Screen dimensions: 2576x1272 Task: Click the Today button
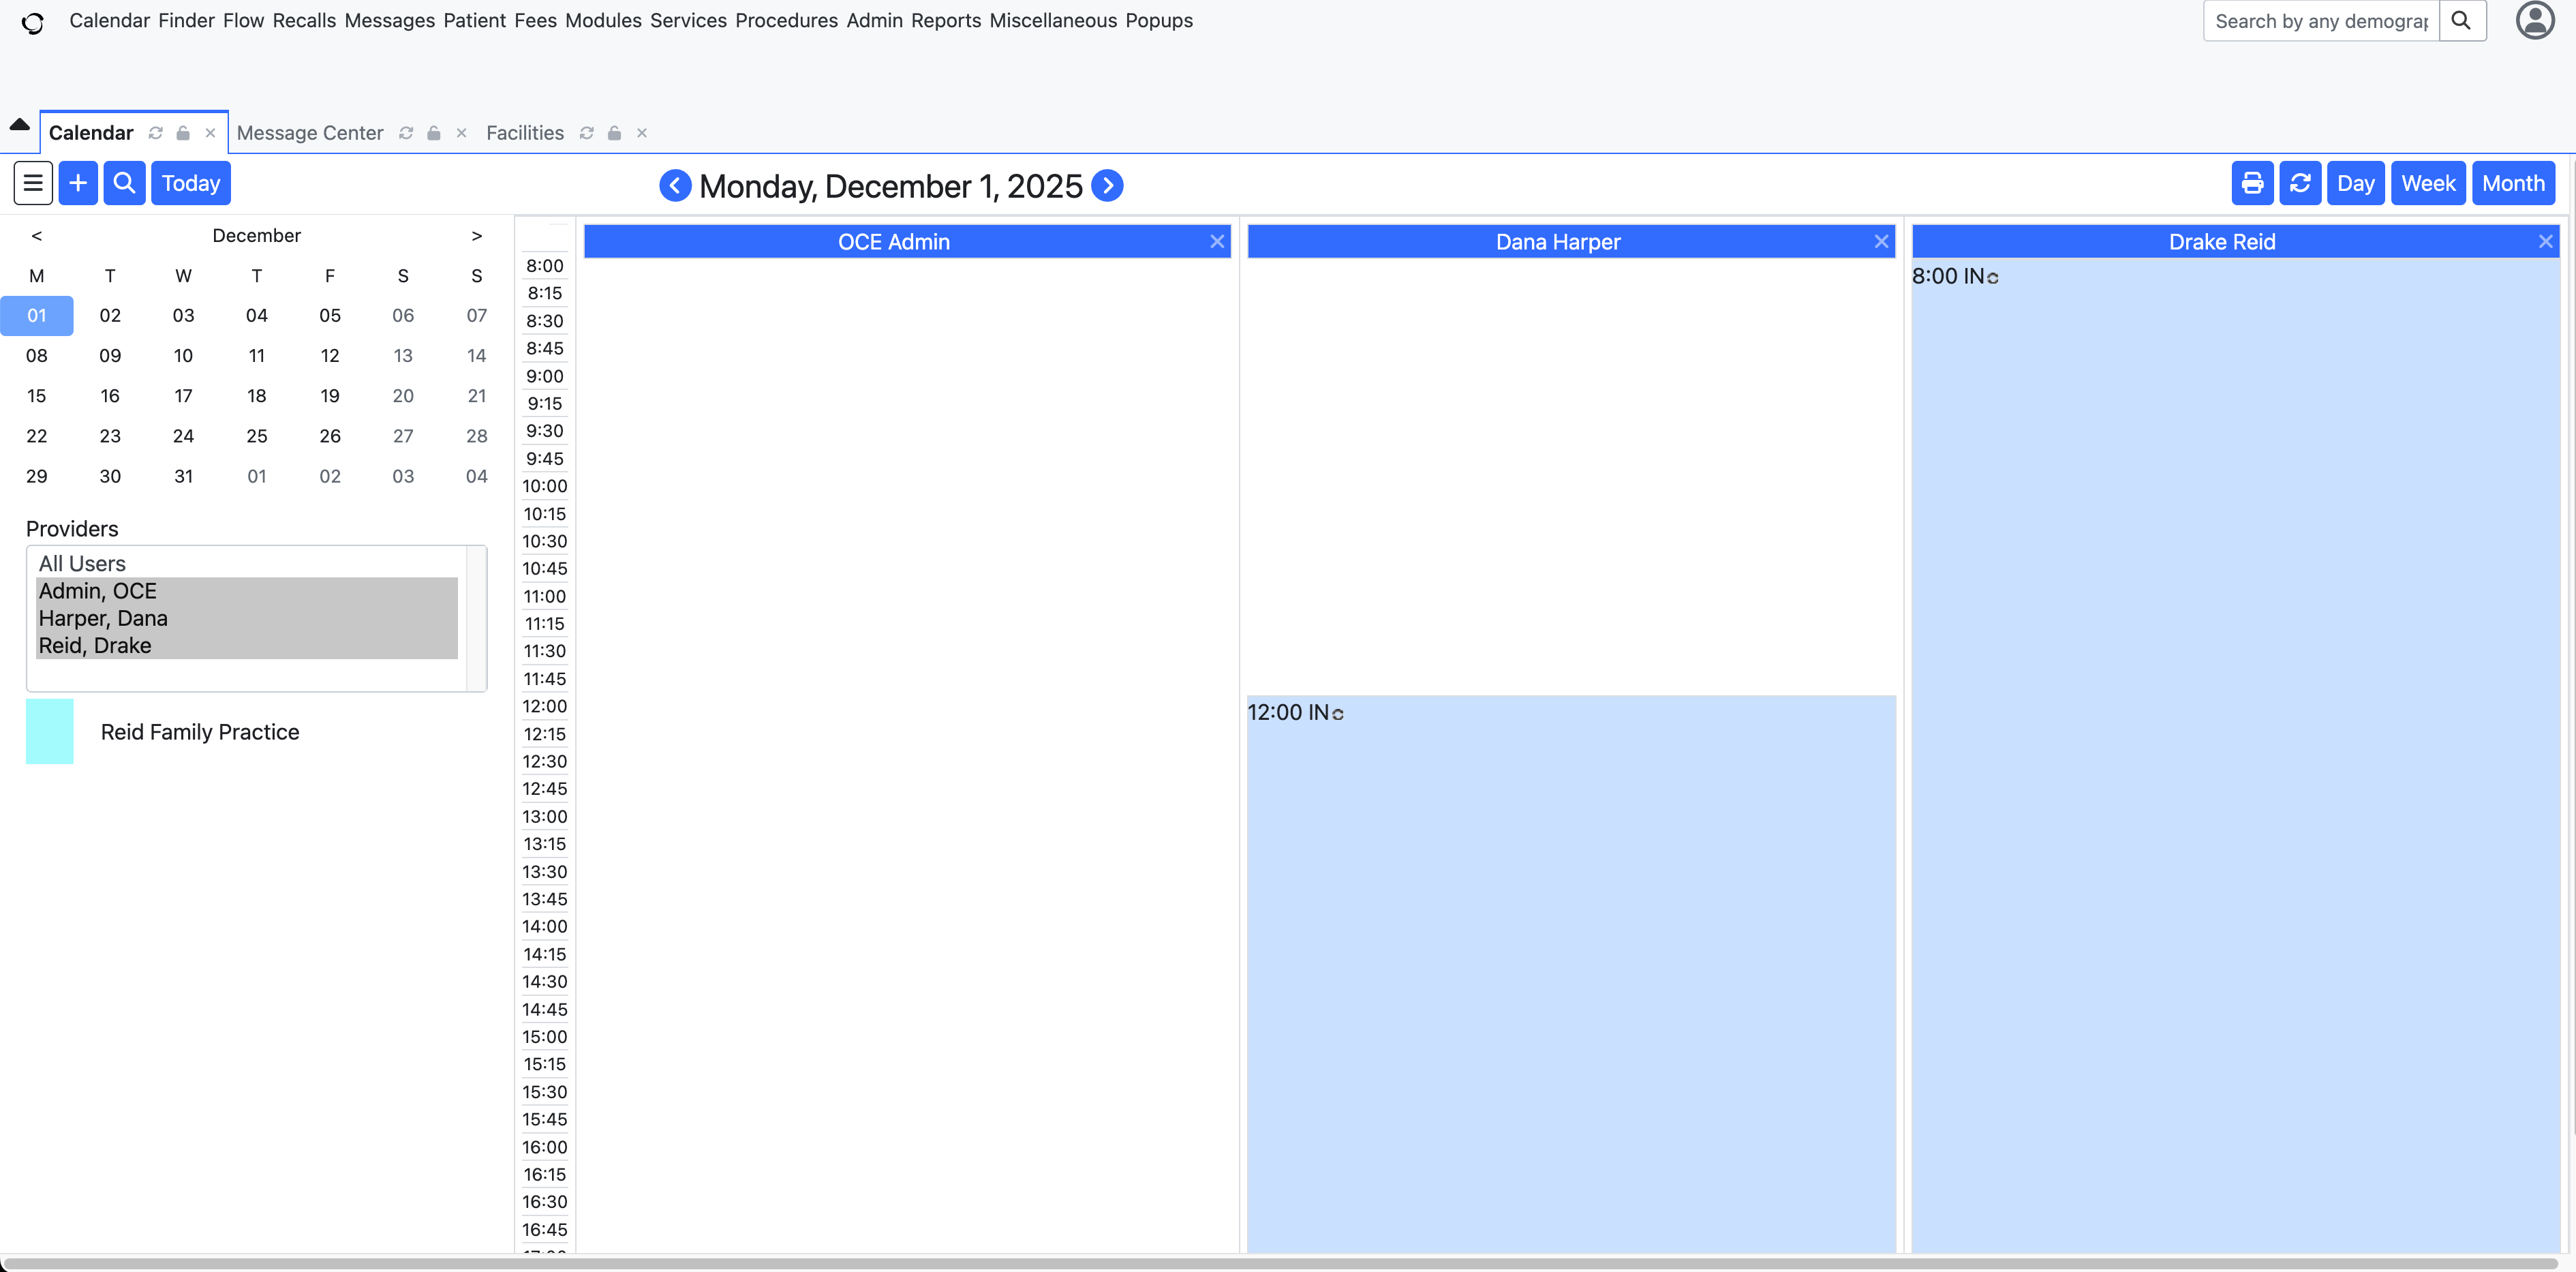pos(190,183)
